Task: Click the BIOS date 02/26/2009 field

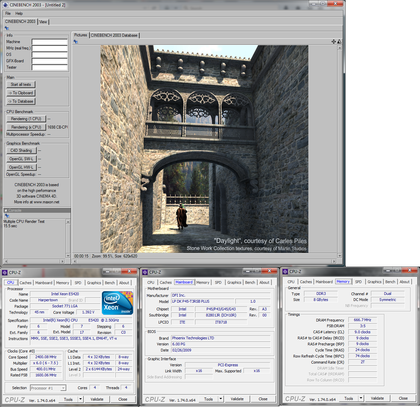Action: point(221,350)
